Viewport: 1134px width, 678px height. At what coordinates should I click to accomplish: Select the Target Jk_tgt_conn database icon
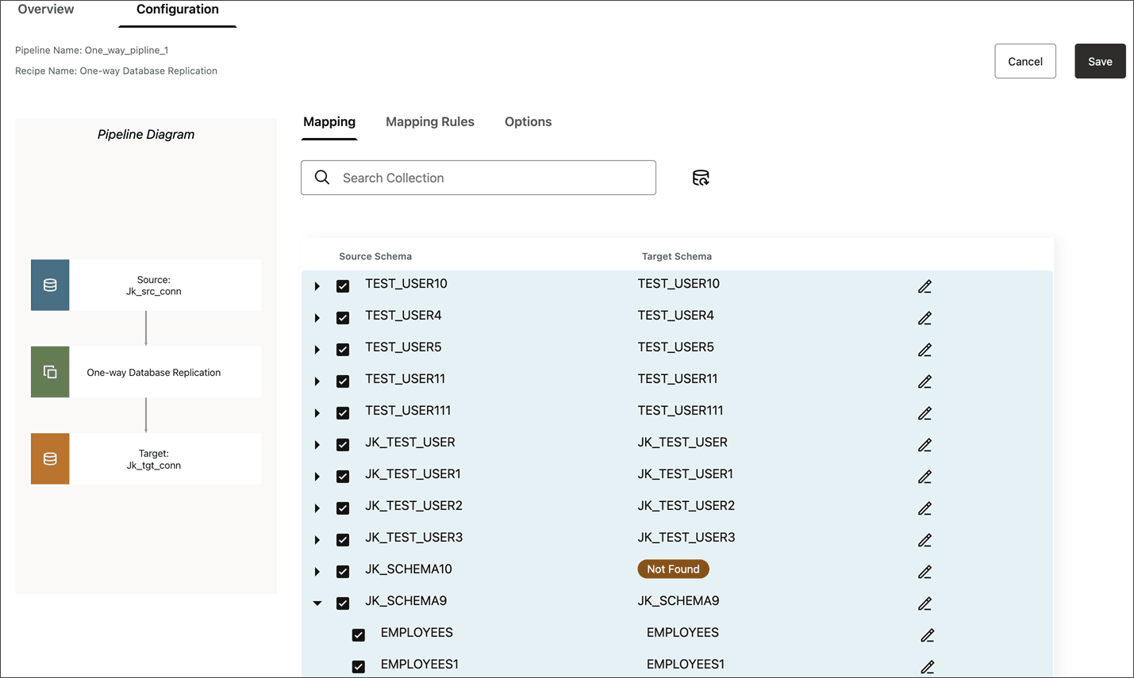coord(49,458)
